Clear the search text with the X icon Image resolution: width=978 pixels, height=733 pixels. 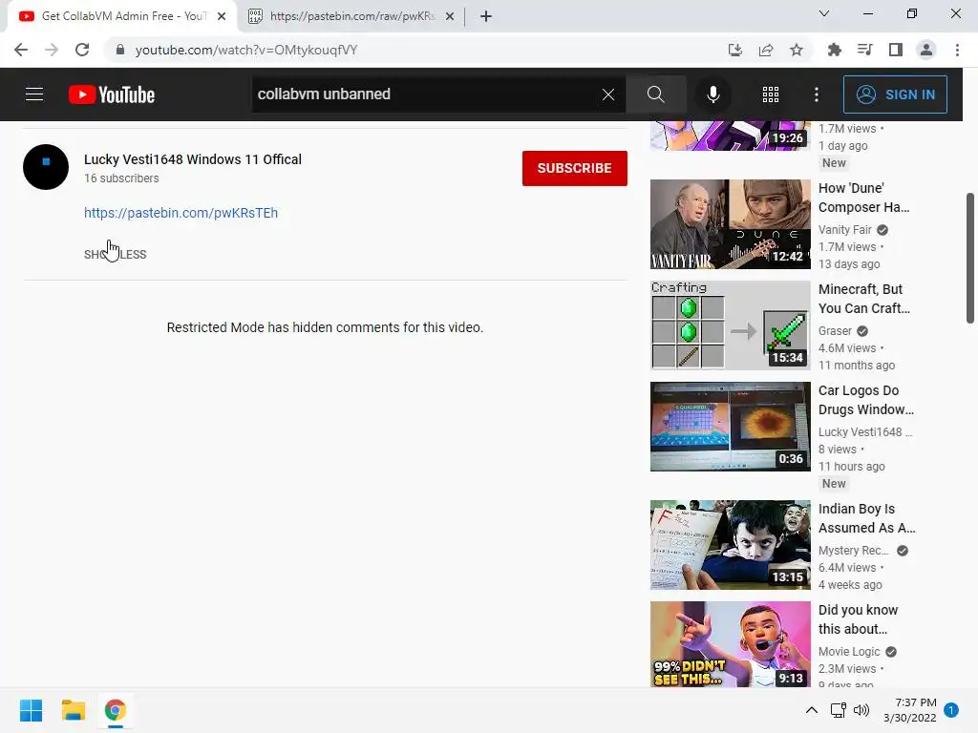pyautogui.click(x=608, y=94)
